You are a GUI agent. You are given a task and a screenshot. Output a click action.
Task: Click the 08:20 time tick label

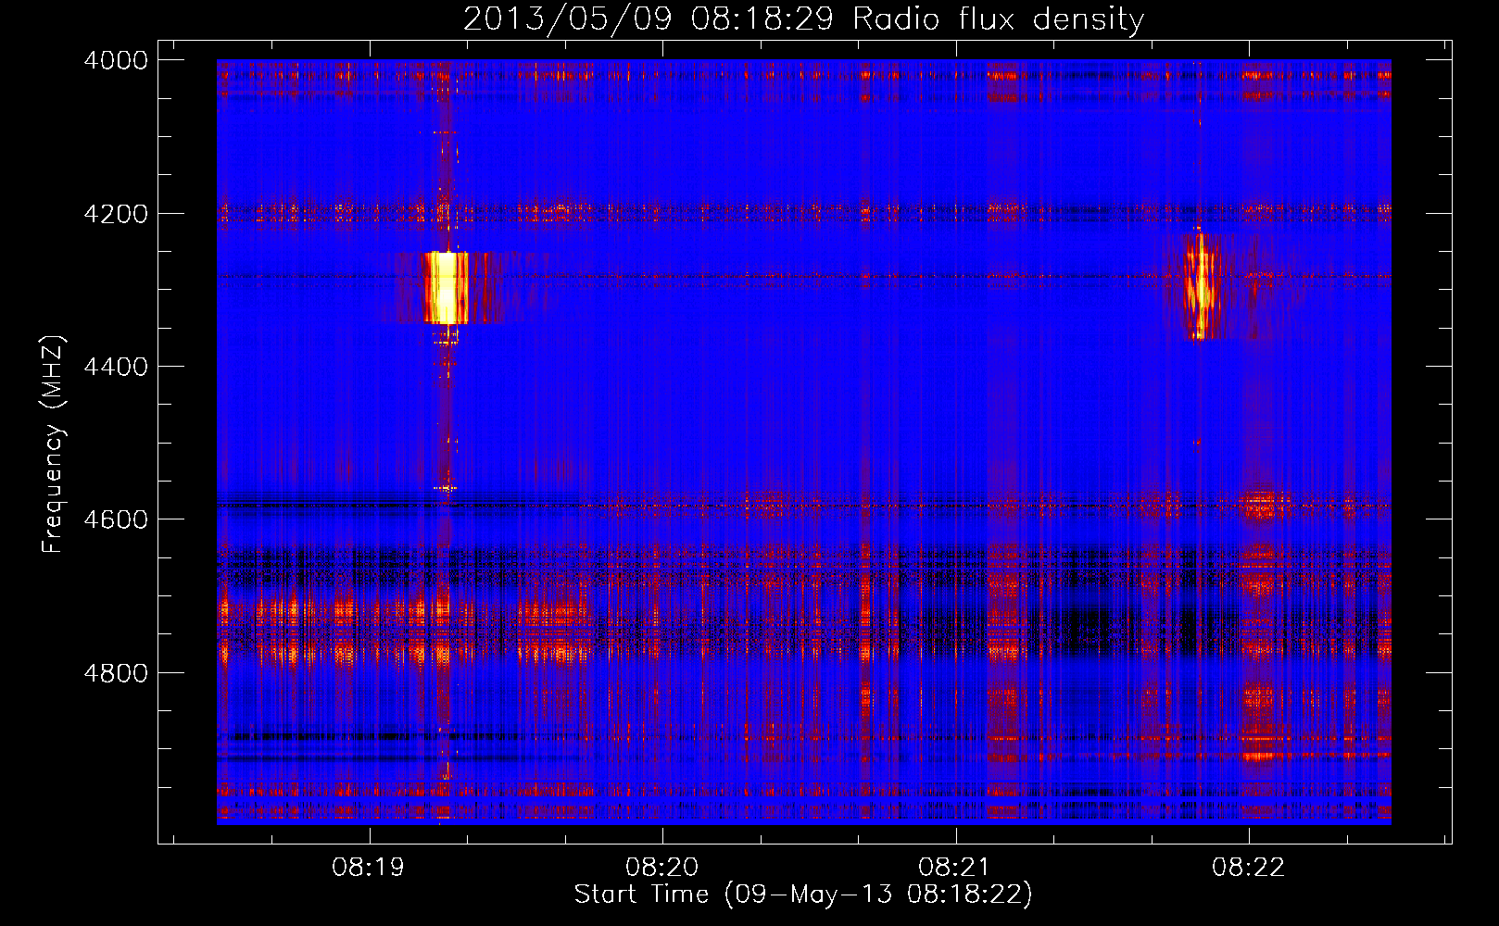pyautogui.click(x=662, y=868)
